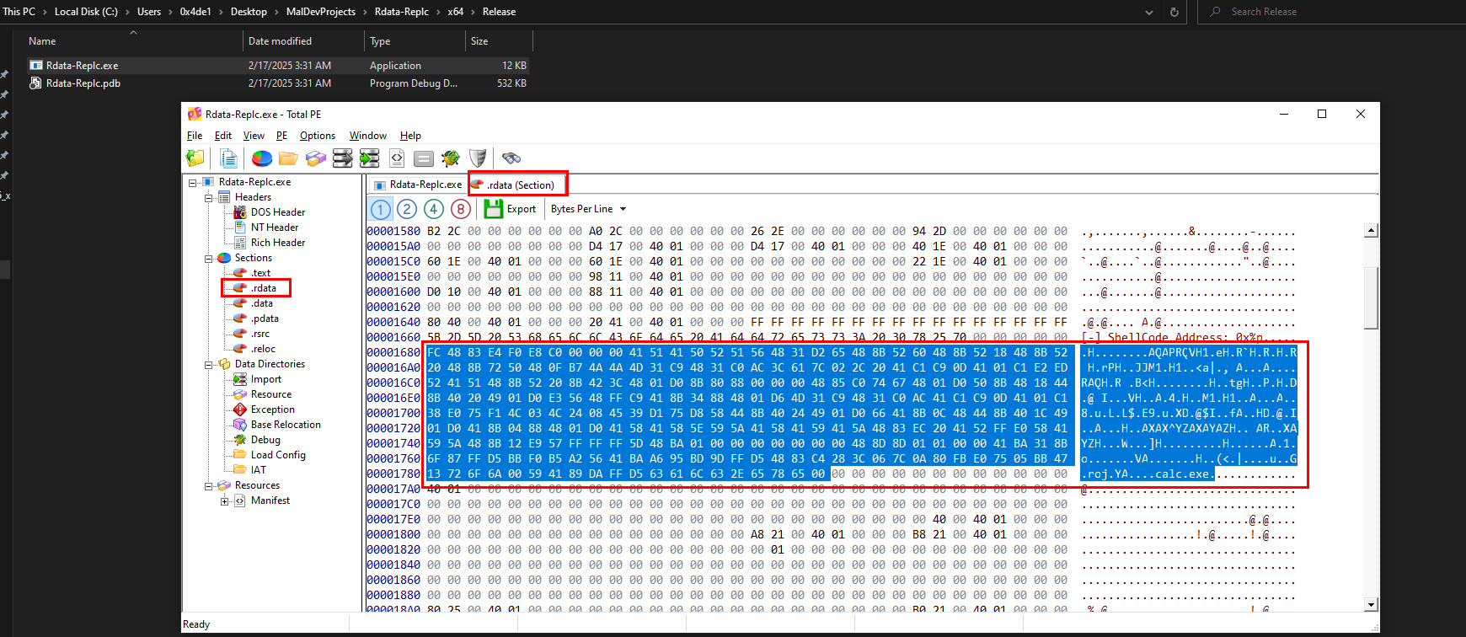Image resolution: width=1466 pixels, height=637 pixels.
Task: Open the Bytes Per Line dropdown
Action: 589,209
